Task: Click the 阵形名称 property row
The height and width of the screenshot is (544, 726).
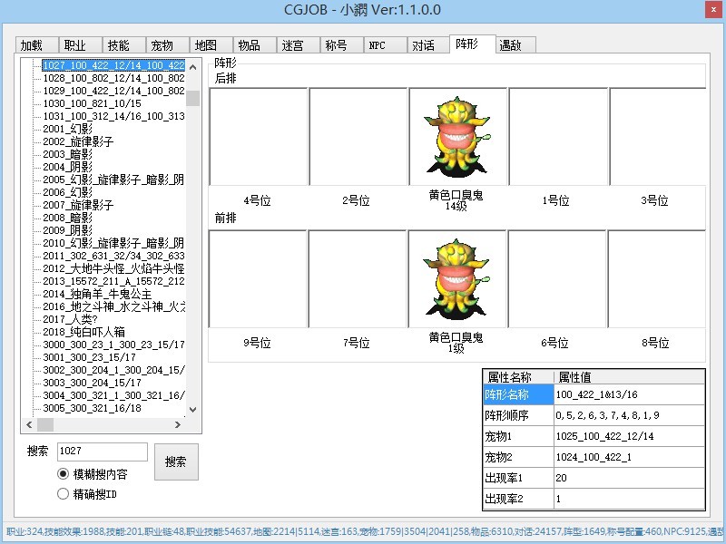Action: point(517,395)
